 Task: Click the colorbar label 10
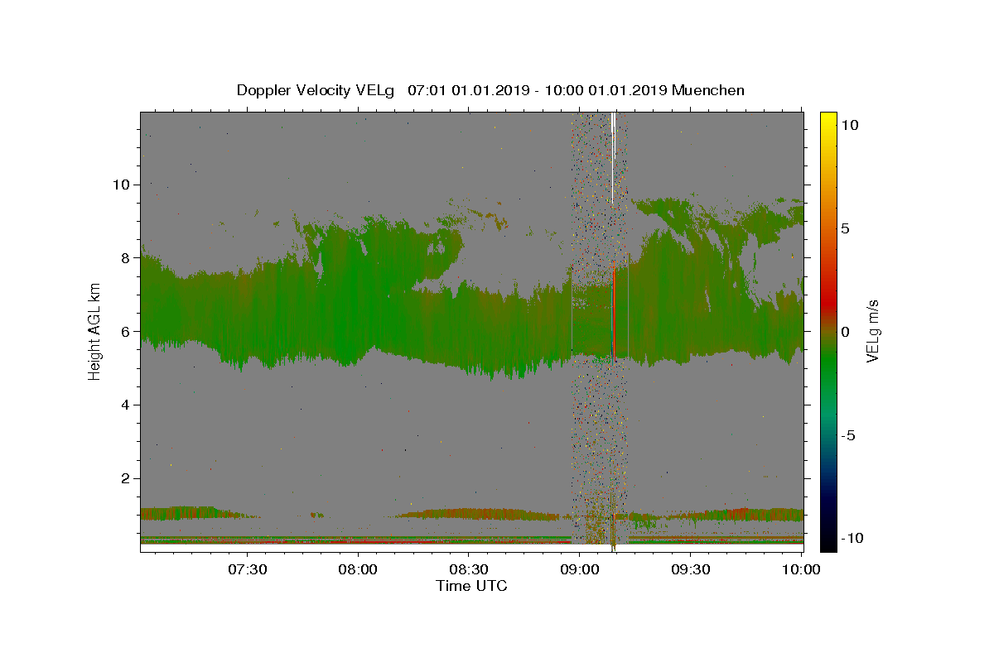coord(849,125)
